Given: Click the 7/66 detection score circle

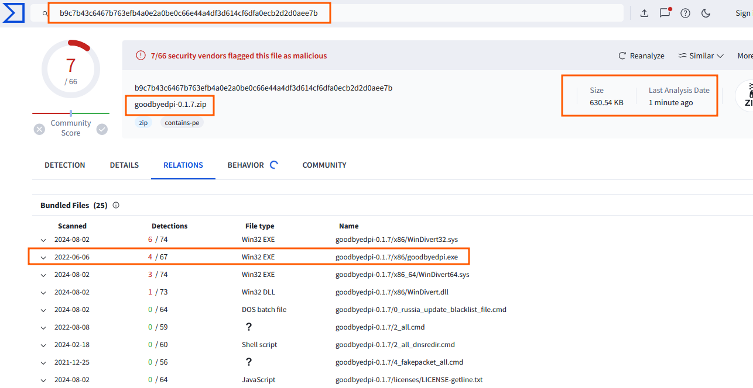Looking at the screenshot, I should (x=71, y=70).
